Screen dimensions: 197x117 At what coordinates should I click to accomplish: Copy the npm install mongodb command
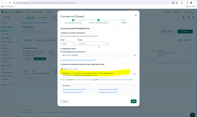coord(134,55)
